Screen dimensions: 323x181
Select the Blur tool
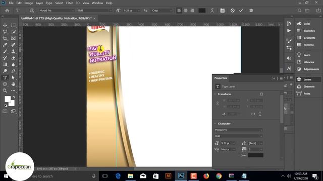pyautogui.click(x=13, y=65)
